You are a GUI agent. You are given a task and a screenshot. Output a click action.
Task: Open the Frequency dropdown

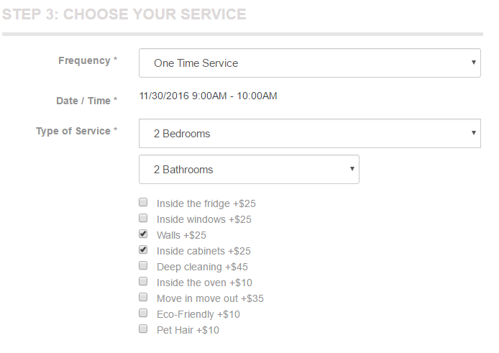point(310,63)
